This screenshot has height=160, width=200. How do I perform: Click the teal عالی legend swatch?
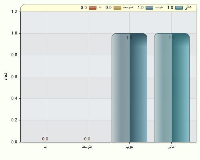pyautogui.click(x=179, y=8)
